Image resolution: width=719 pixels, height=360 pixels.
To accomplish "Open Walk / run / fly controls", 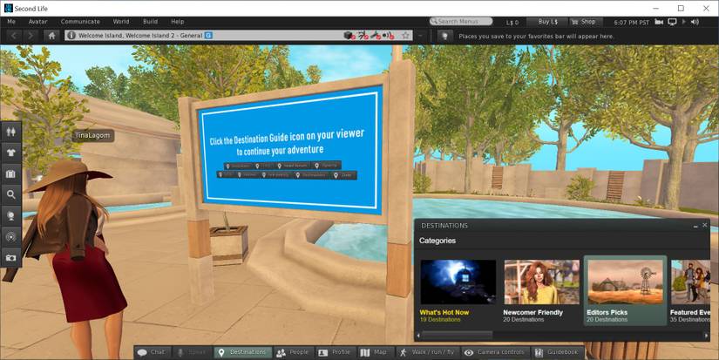I will coord(427,352).
